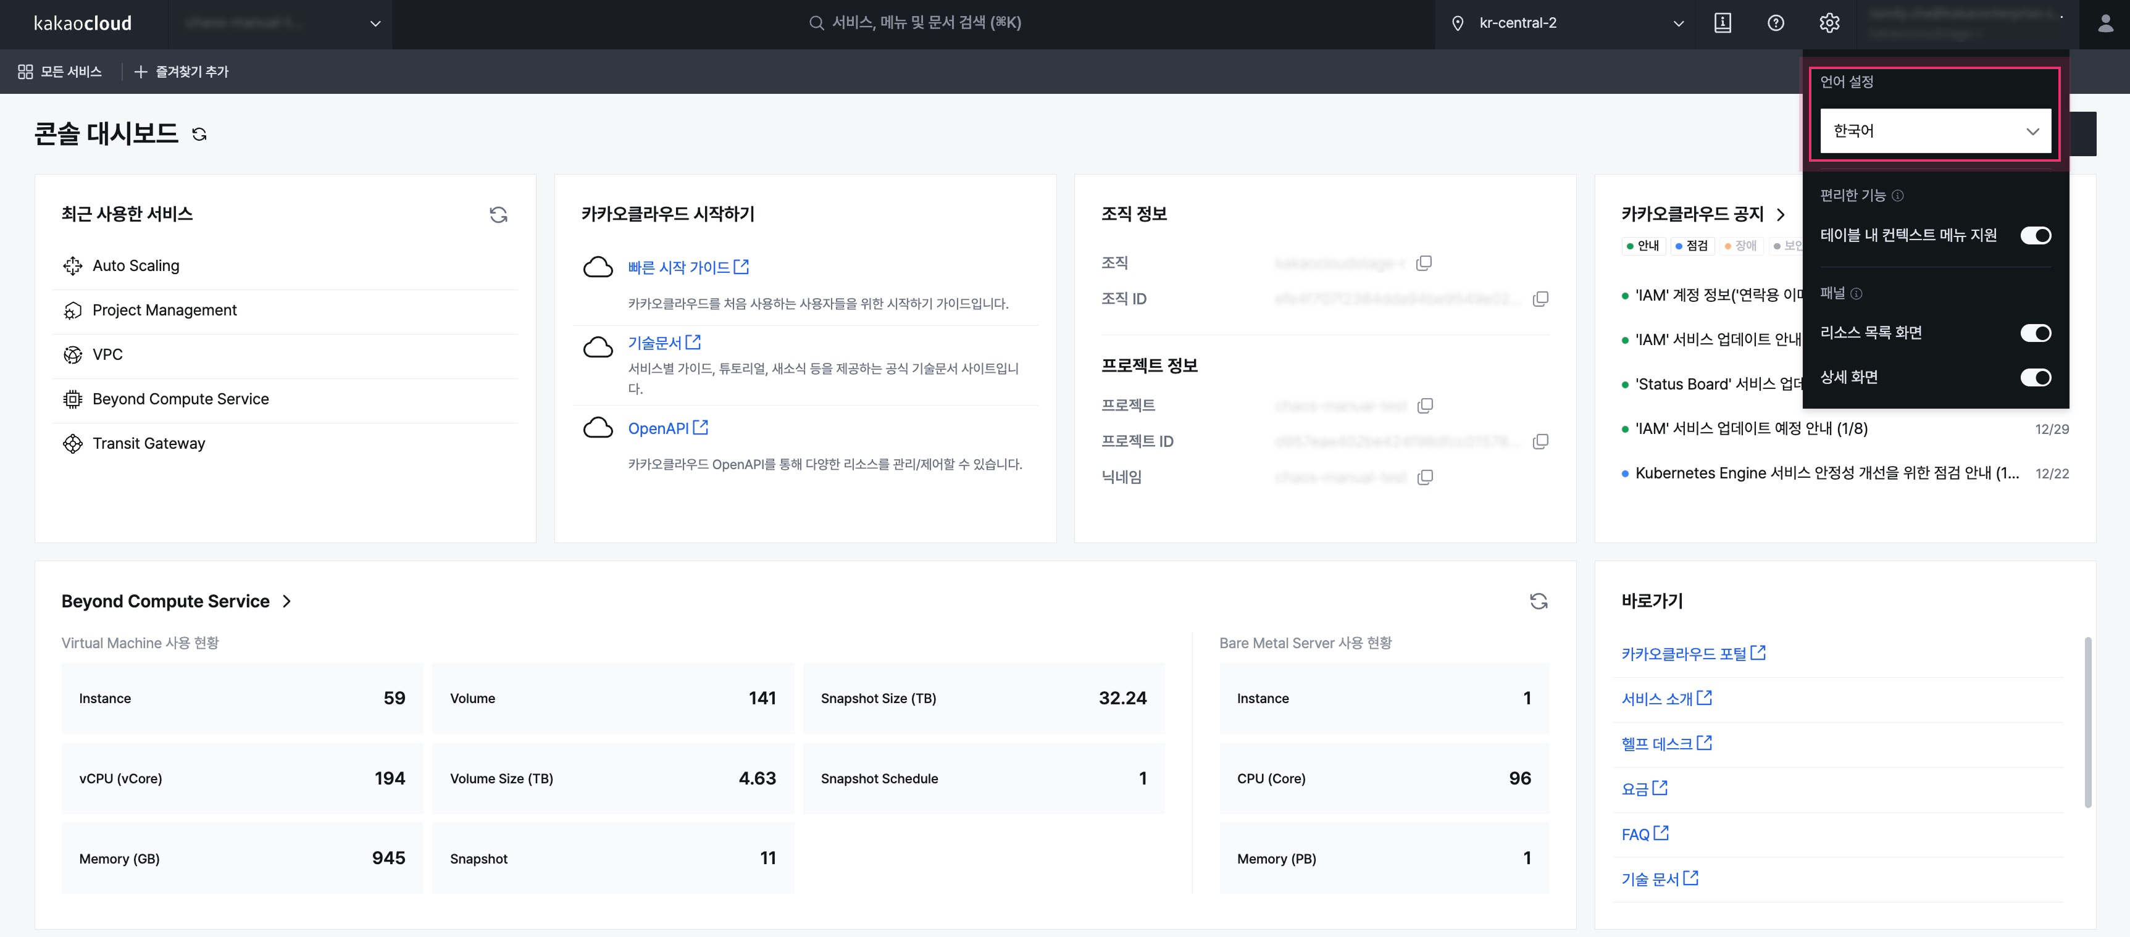Click the user profile avatar icon

2105,23
